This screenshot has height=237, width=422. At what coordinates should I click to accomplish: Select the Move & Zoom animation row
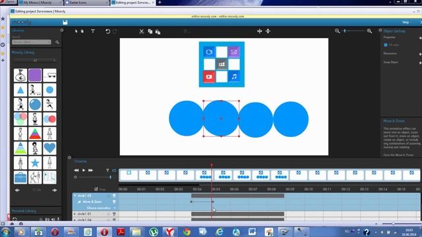92,202
